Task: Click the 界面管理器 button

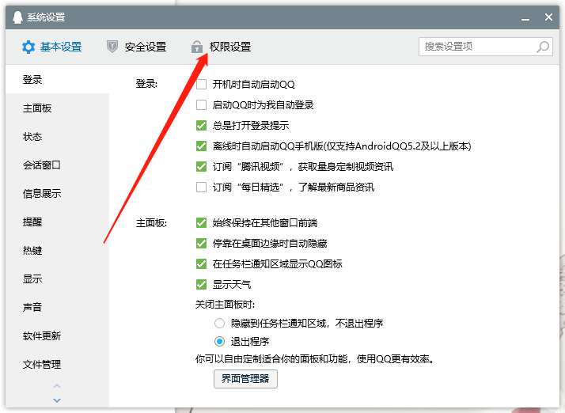Action: [x=245, y=379]
